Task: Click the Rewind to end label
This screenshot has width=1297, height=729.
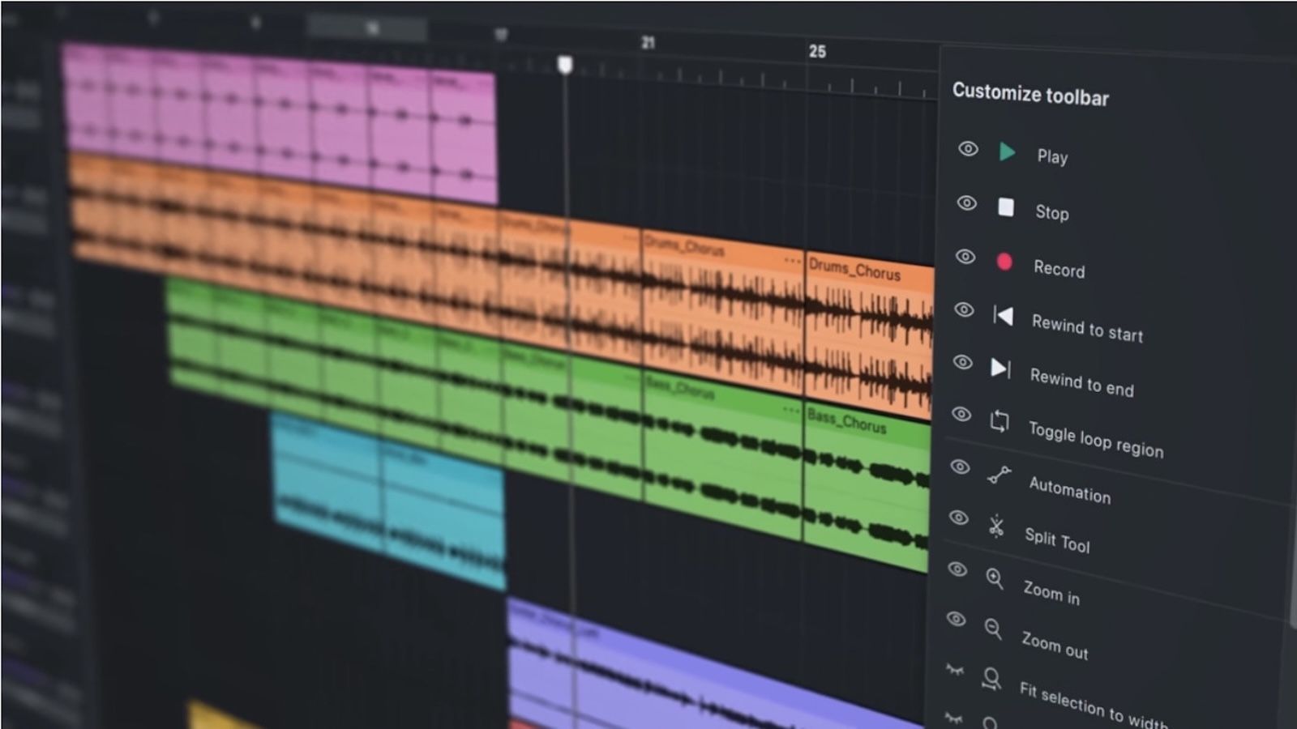Action: [1081, 382]
